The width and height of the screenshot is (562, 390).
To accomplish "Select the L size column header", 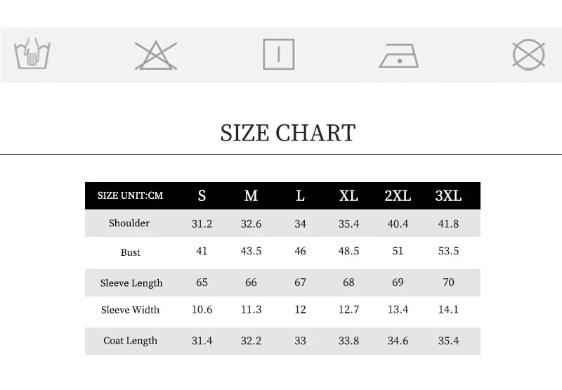I will [300, 196].
